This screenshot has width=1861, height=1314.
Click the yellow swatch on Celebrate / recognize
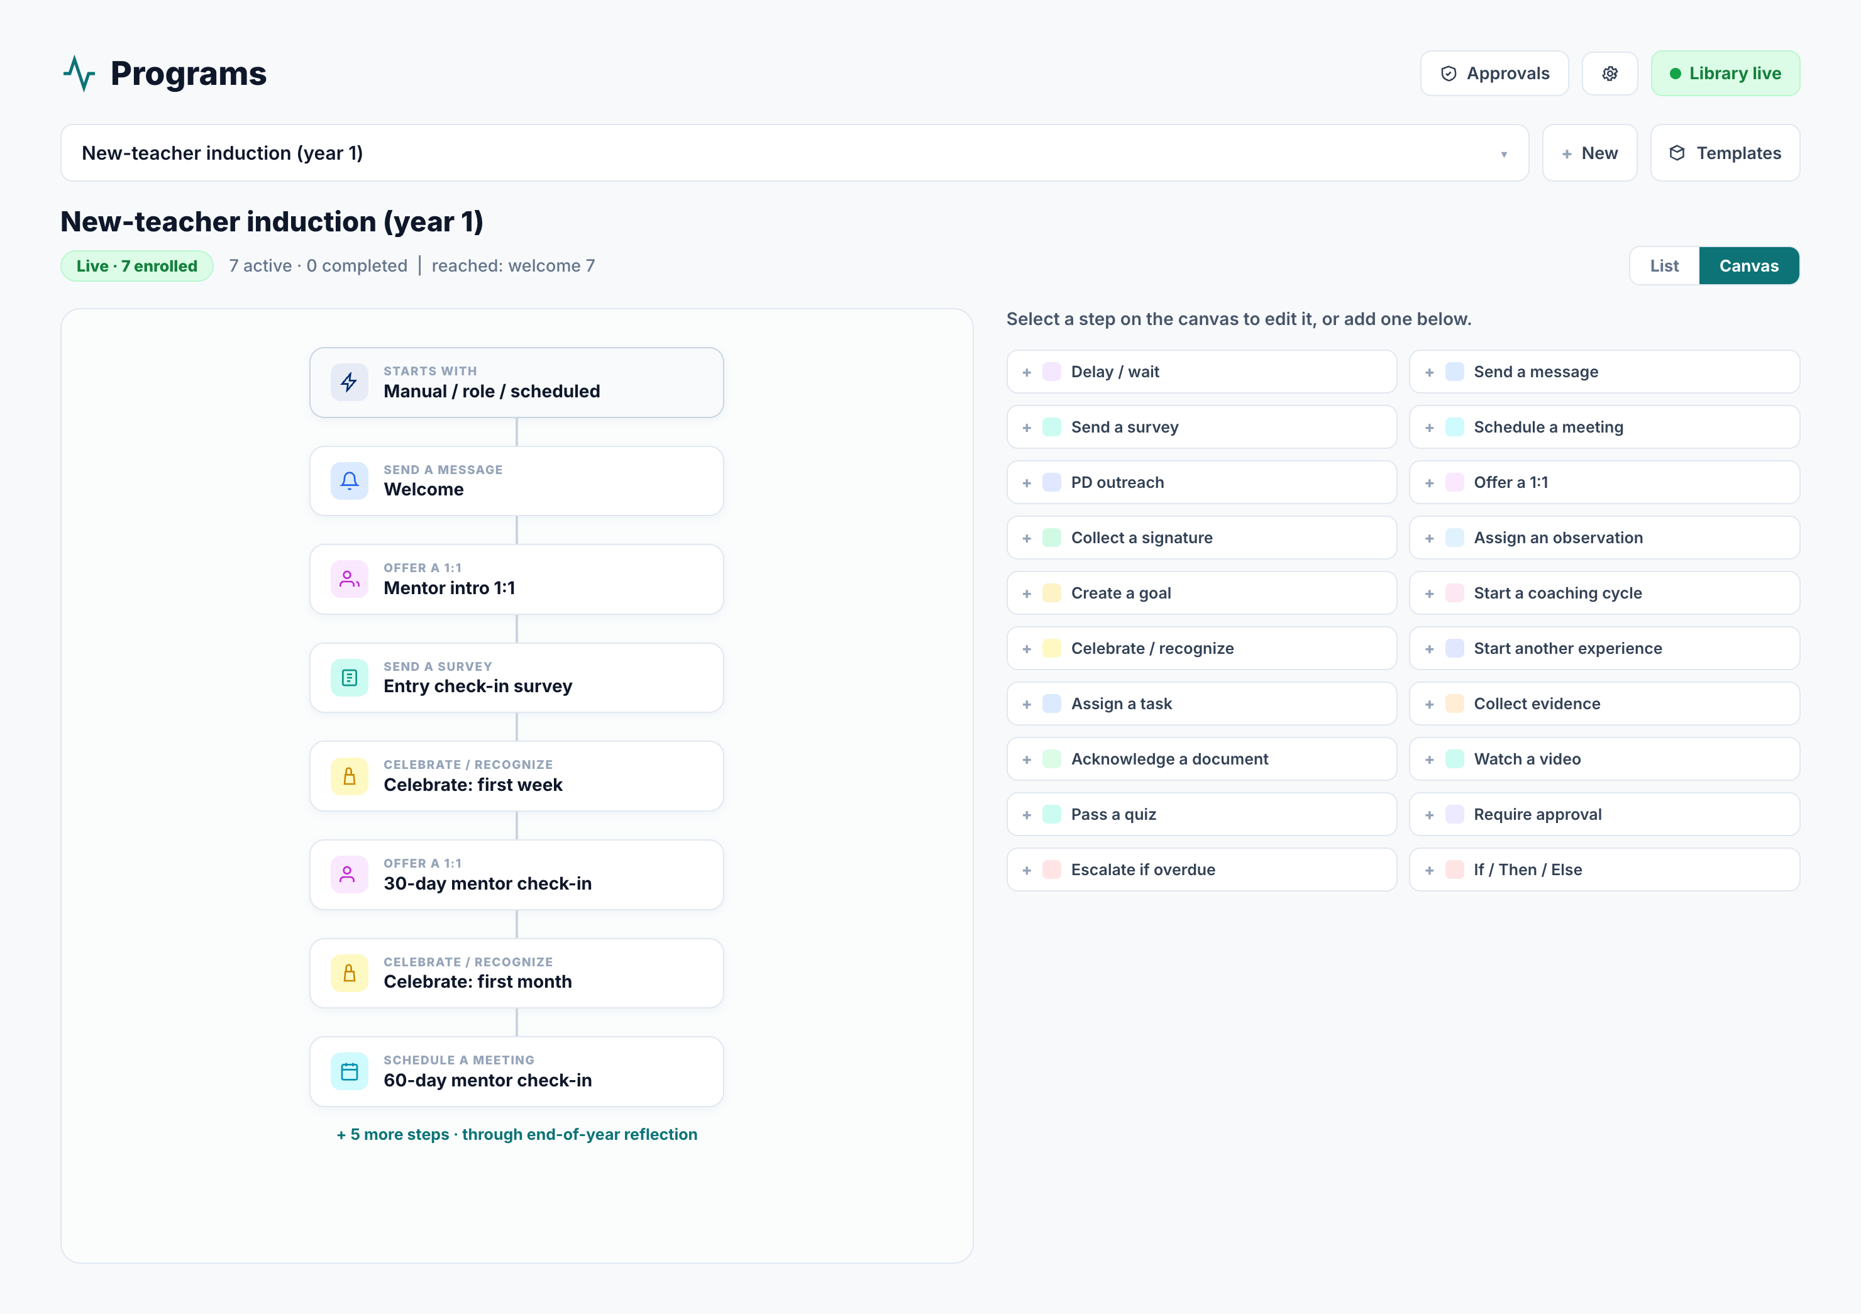tap(1051, 648)
